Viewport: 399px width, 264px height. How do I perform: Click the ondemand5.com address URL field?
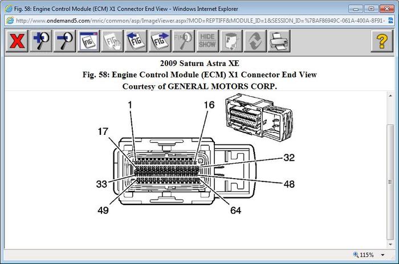(200, 20)
